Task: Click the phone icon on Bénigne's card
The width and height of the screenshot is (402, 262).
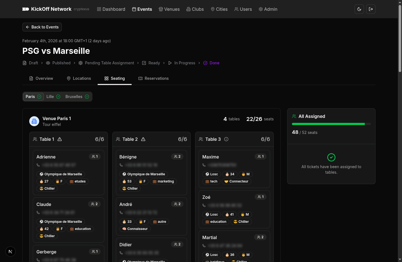Action: pyautogui.click(x=121, y=165)
